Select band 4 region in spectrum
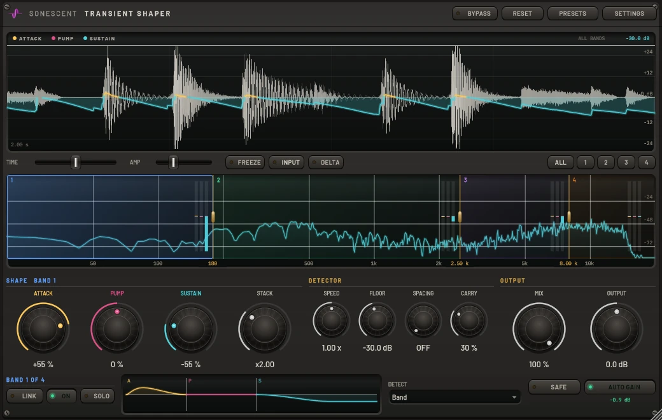The height and width of the screenshot is (420, 662). (612, 216)
